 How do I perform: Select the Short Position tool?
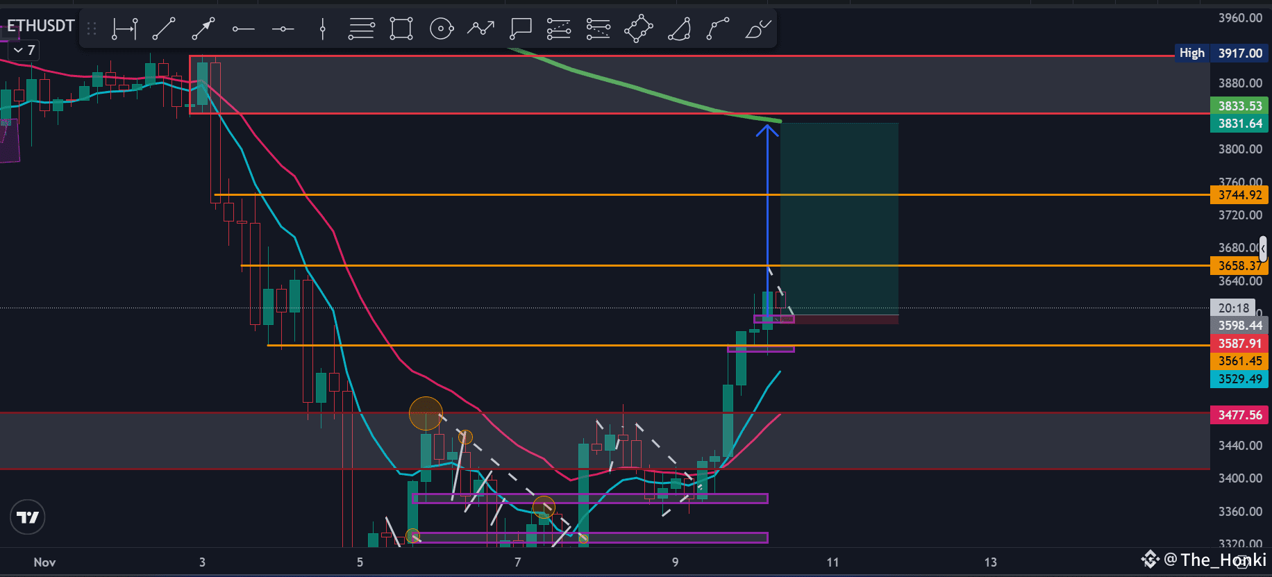599,29
